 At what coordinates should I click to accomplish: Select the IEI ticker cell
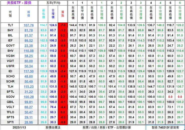[10, 71]
